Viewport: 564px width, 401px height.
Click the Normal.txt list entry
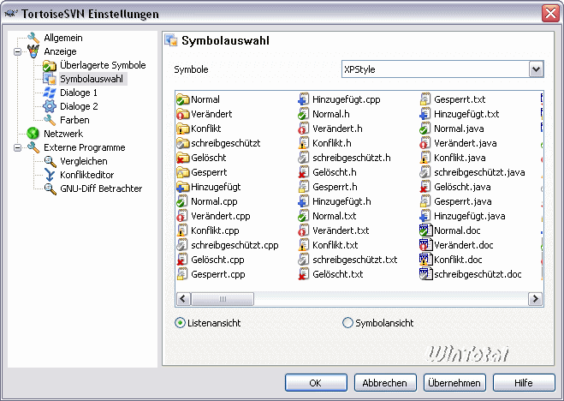pos(327,216)
